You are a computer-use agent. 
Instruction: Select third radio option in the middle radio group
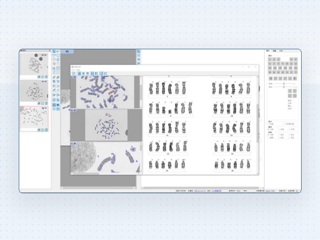[289, 129]
